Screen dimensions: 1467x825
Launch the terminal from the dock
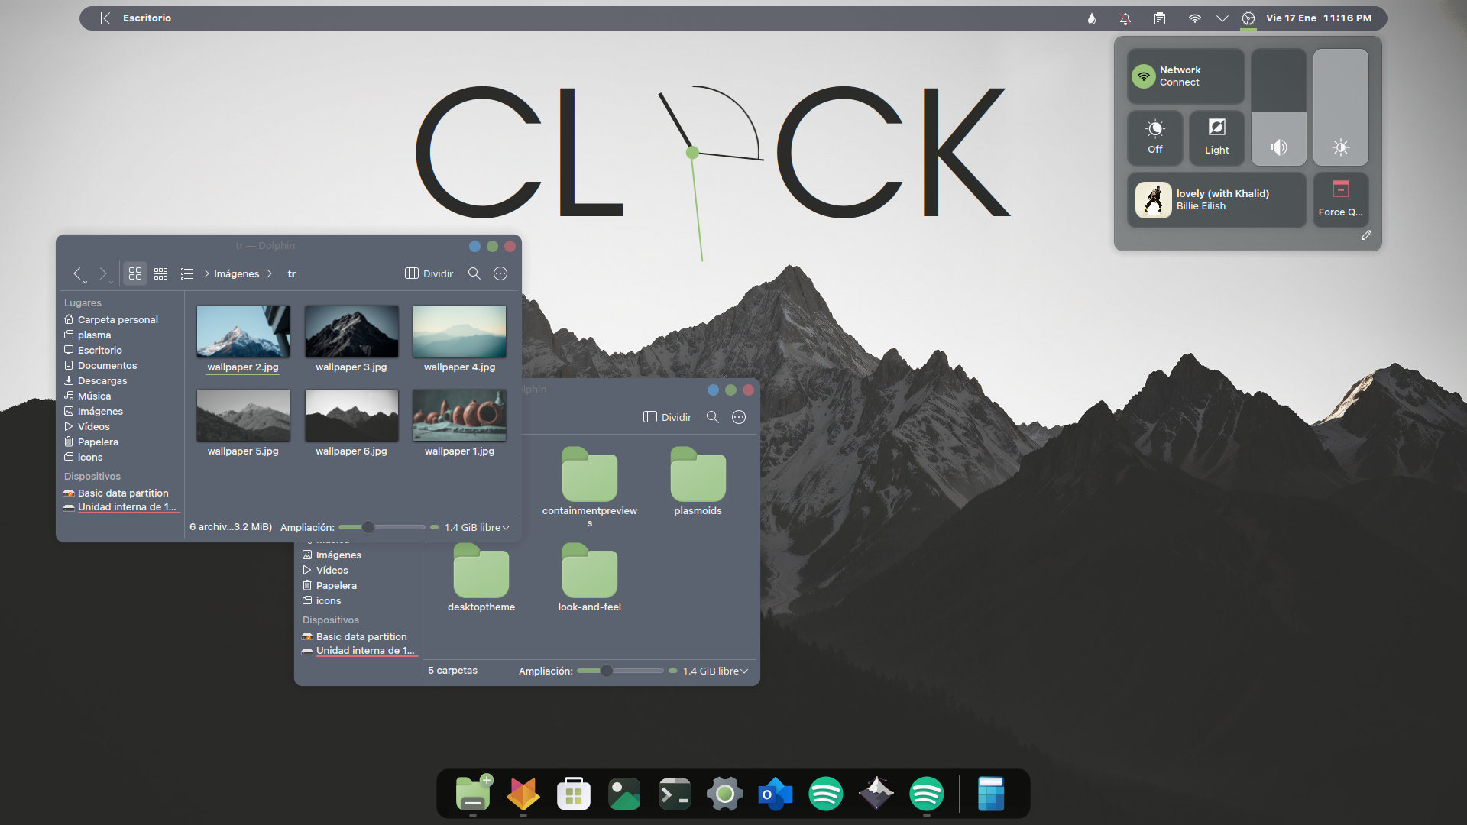674,794
